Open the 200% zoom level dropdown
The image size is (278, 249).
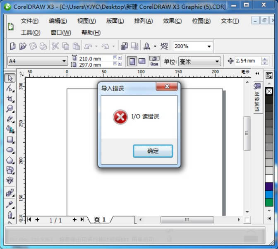tap(209, 46)
